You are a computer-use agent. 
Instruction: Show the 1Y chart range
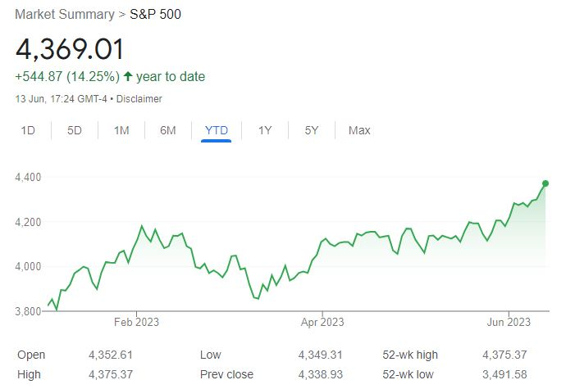point(265,130)
